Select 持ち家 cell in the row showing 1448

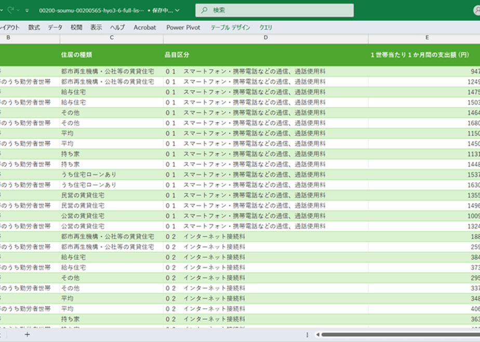pyautogui.click(x=112, y=164)
